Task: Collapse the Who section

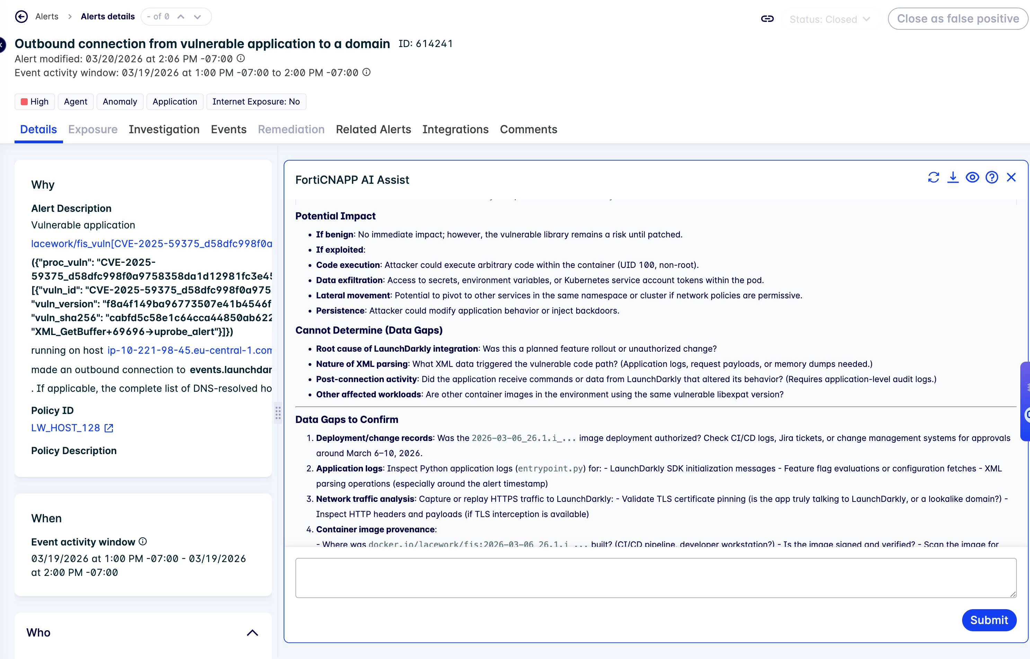Action: tap(252, 632)
